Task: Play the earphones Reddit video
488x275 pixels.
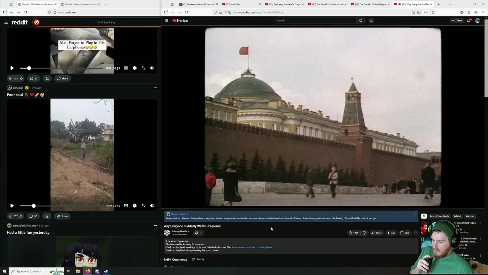Action: pos(12,68)
